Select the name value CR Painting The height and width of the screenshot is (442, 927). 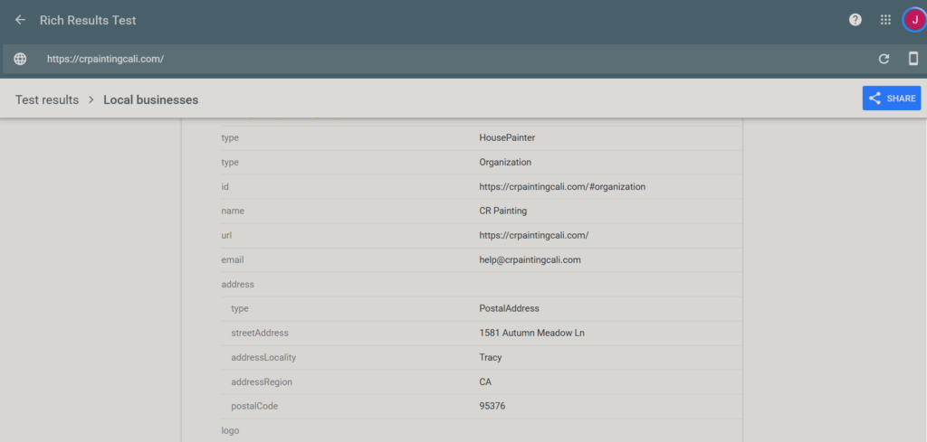[502, 211]
